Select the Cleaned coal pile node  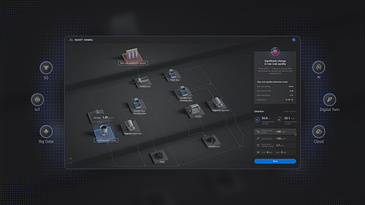pos(211,141)
